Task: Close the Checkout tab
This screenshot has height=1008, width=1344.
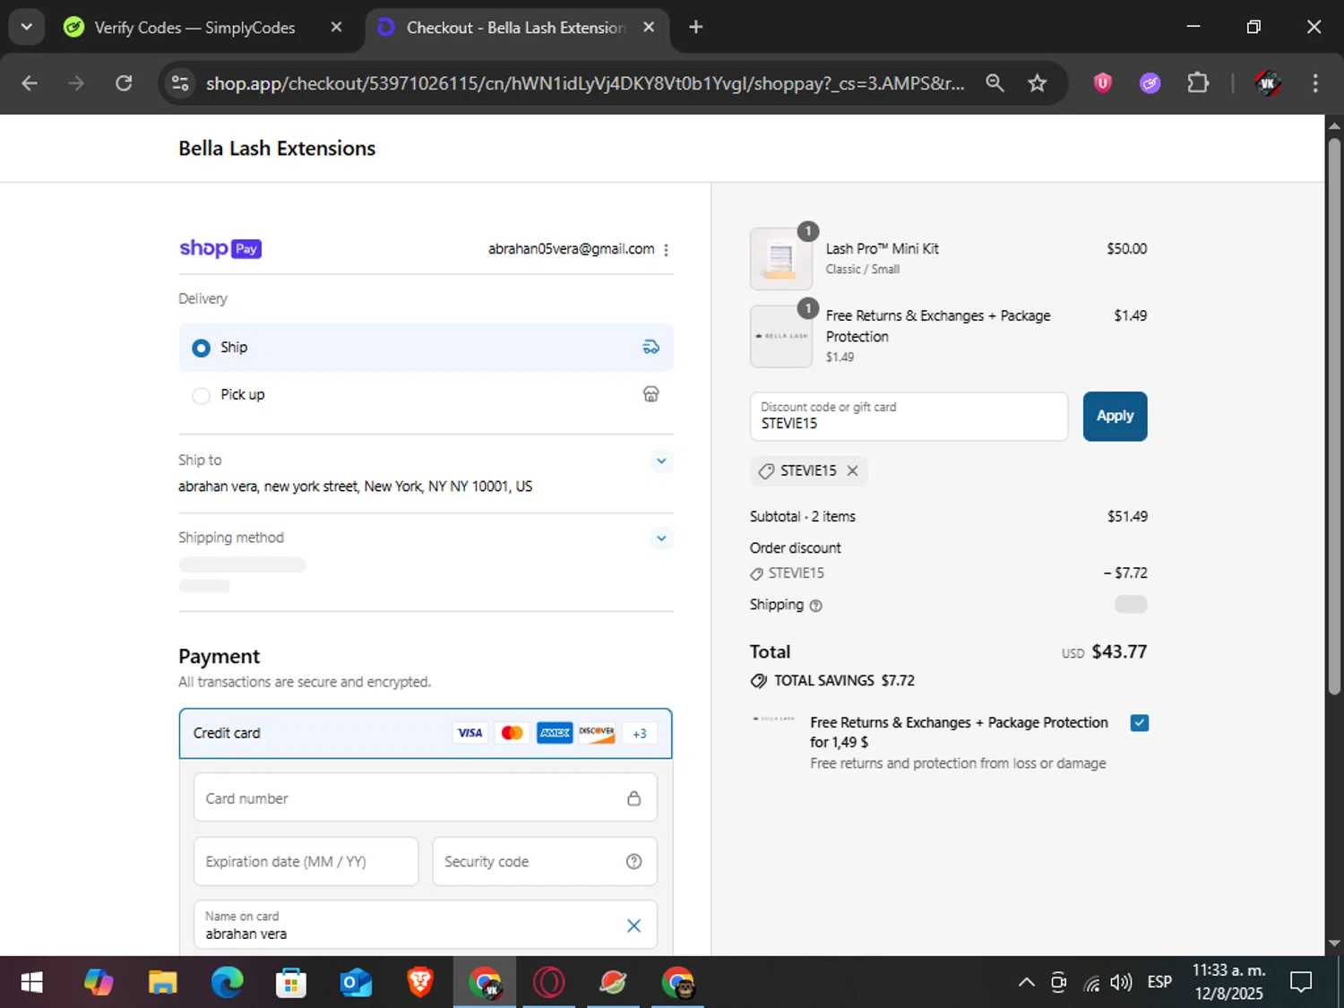Action: click(x=649, y=28)
